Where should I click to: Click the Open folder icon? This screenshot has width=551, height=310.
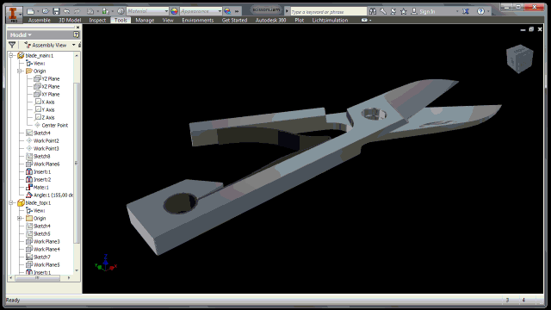click(x=46, y=11)
